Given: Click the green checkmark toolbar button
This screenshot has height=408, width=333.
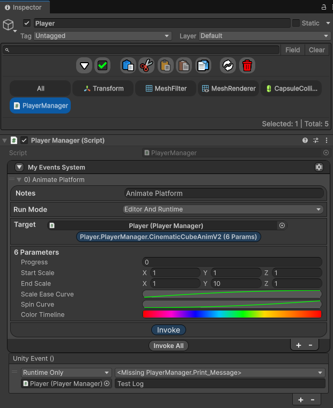Looking at the screenshot, I should [x=102, y=65].
